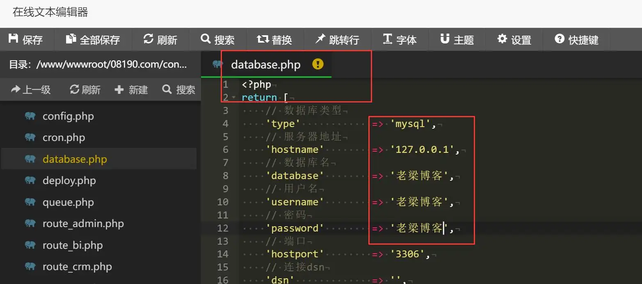Open route_admin.php in file list
The height and width of the screenshot is (284, 642).
(83, 224)
